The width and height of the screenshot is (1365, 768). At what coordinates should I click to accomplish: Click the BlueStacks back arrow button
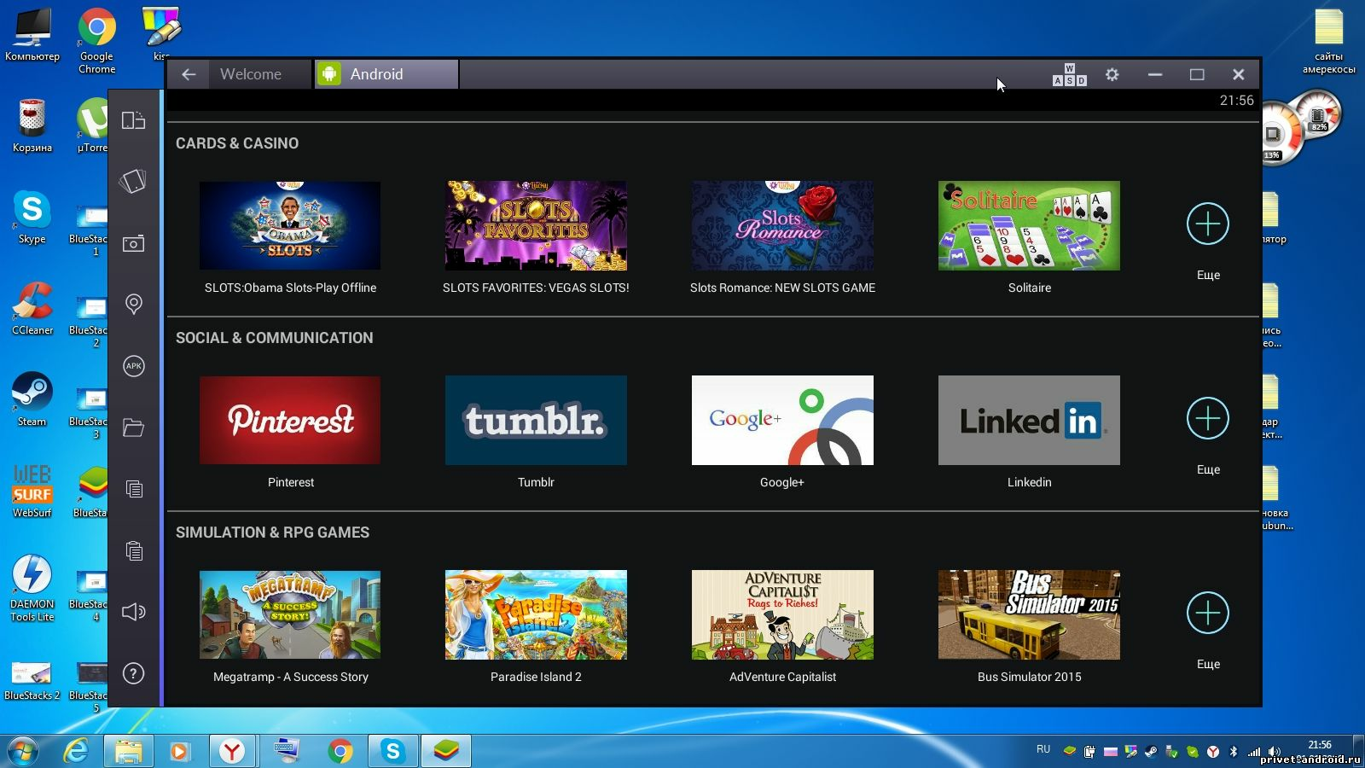pos(189,74)
